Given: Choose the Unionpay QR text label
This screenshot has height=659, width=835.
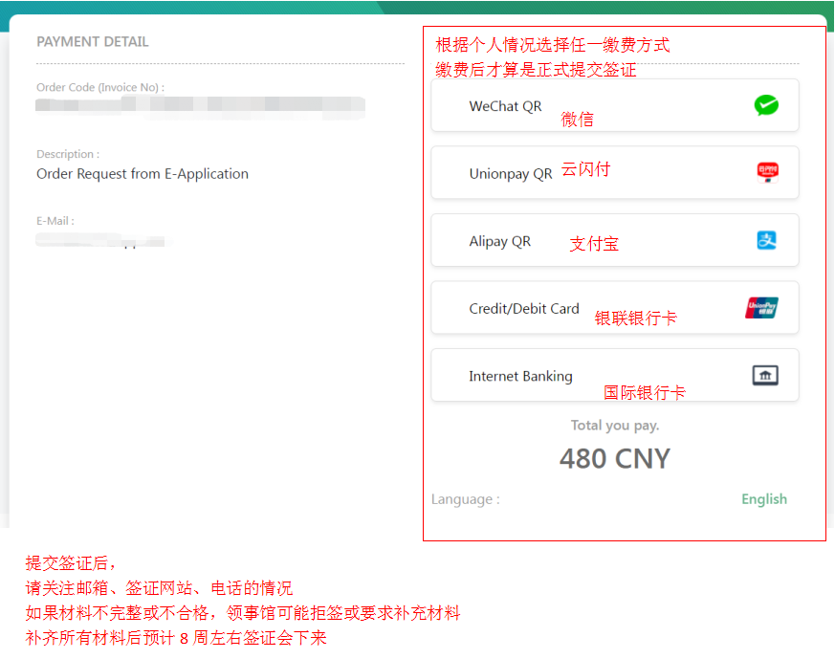Looking at the screenshot, I should pos(510,174).
